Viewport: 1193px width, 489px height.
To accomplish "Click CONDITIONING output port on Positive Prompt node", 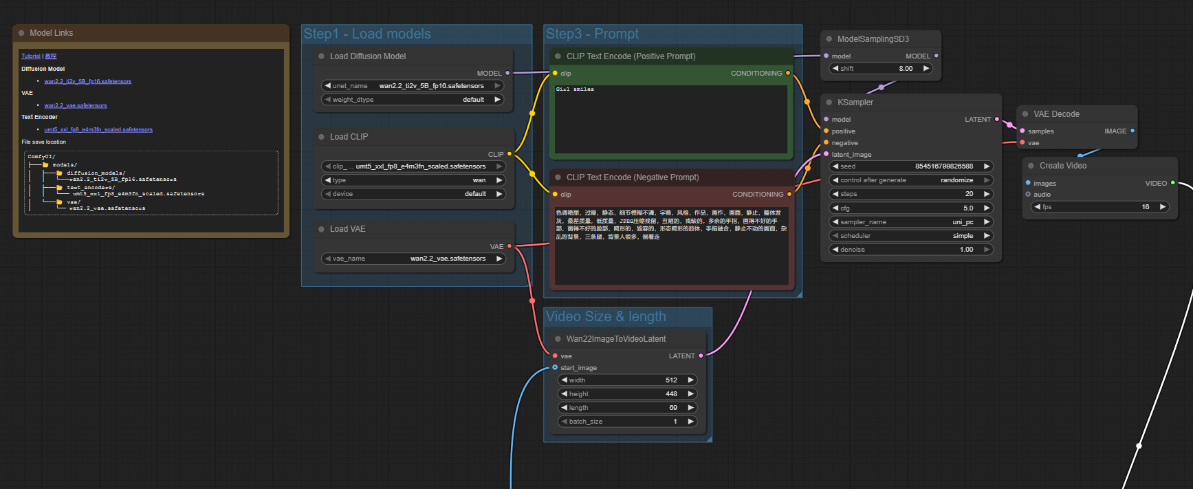I will [787, 73].
